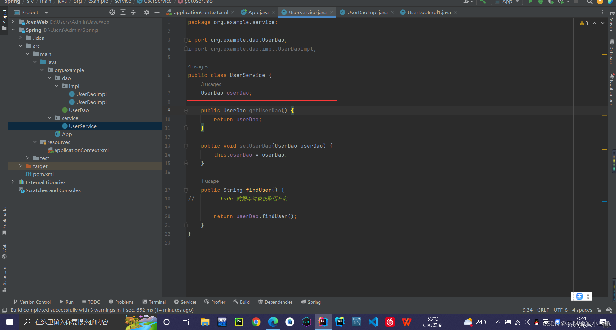Close the UserService.java tab
Screen dimensions: 616x330
(x=332, y=12)
